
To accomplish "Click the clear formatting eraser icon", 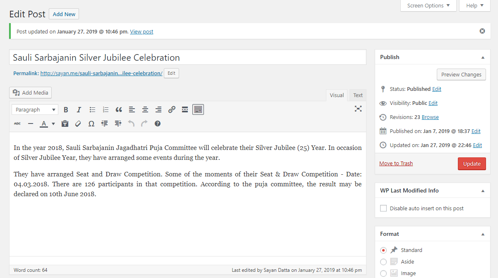I will coord(78,124).
